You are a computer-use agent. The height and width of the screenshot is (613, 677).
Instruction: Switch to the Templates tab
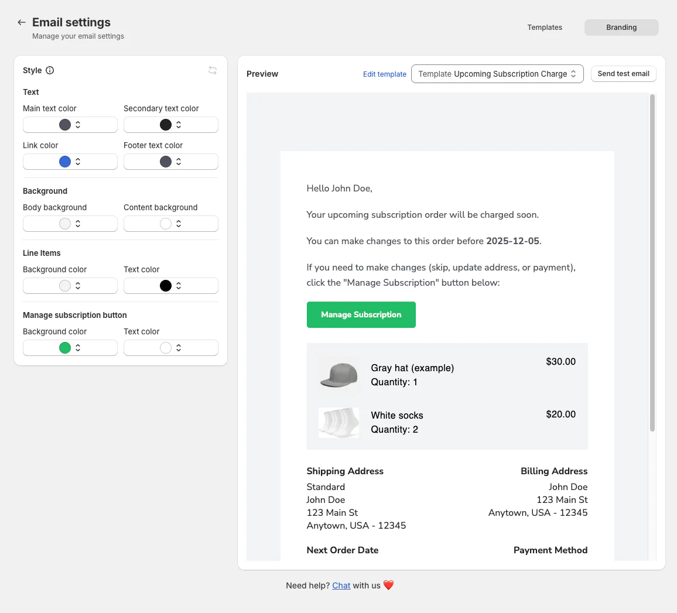click(x=545, y=27)
